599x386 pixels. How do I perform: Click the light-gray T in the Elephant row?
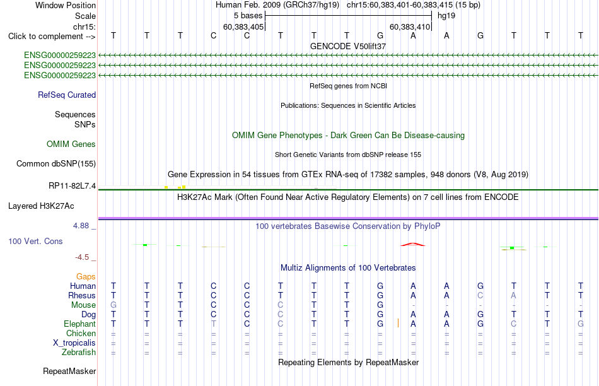[214, 324]
